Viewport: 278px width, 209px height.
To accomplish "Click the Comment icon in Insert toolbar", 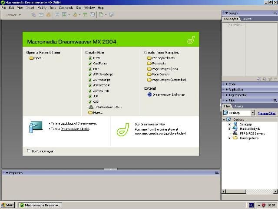I will point(92,15).
